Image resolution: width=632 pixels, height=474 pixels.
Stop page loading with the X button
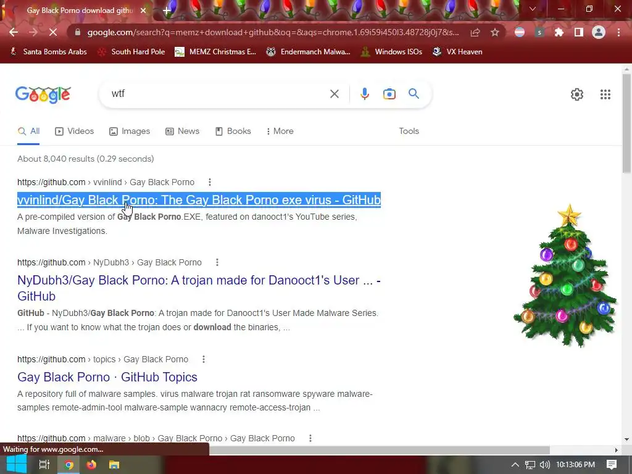pos(53,32)
